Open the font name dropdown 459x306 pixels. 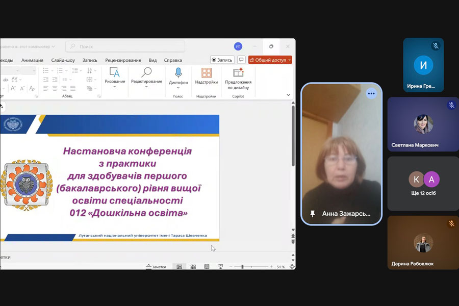pos(17,70)
